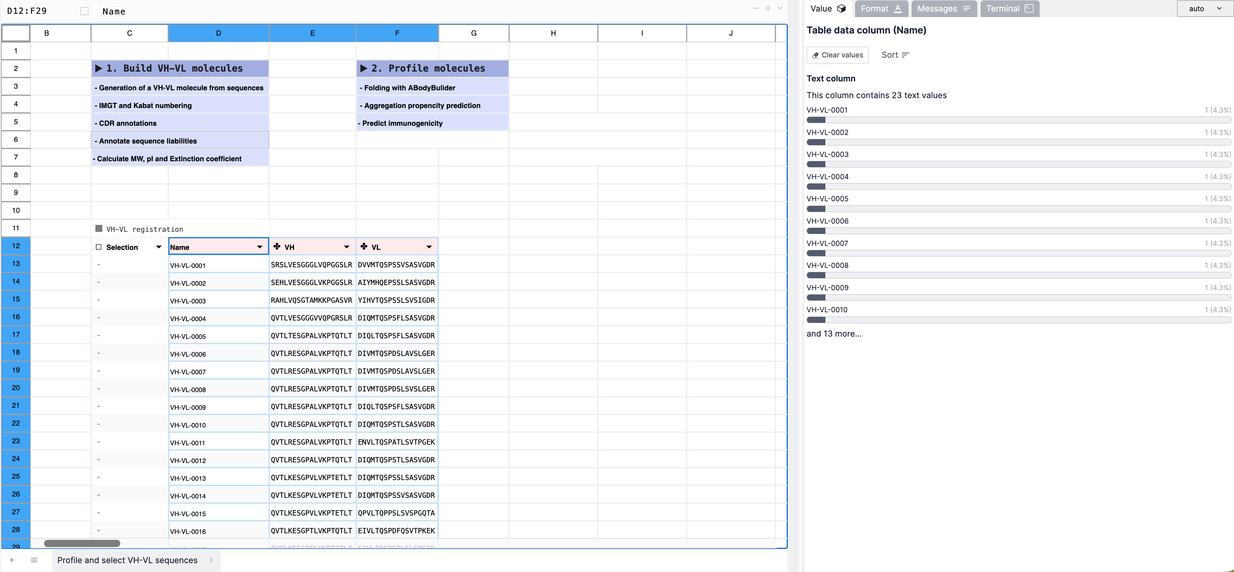
Task: Click 'VH-VL-0008' entry in value list
Action: [x=827, y=265]
